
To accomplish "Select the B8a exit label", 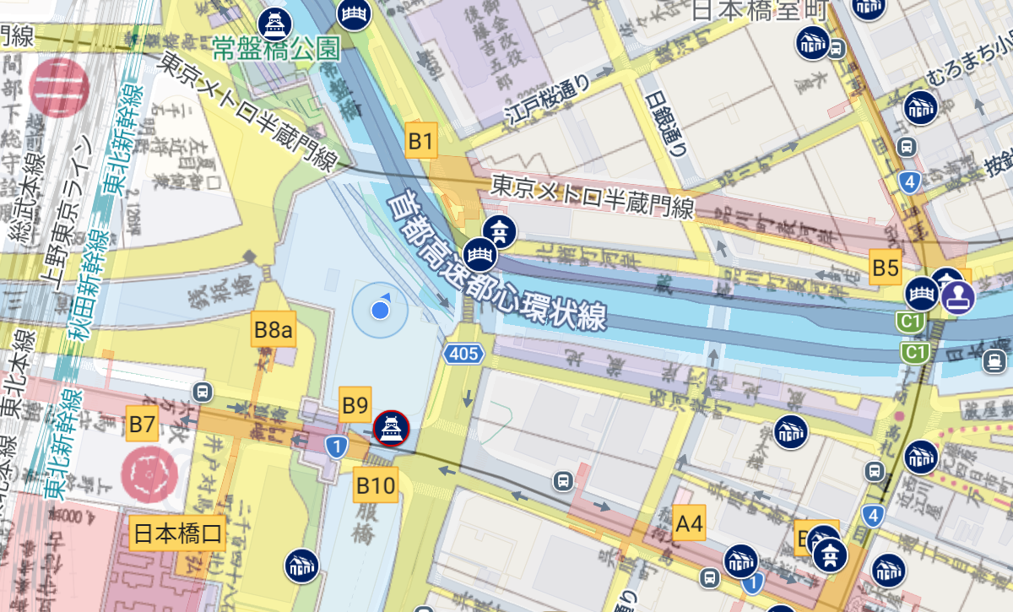I will click(x=273, y=331).
